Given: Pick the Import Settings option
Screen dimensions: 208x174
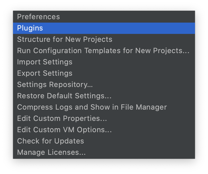Looking at the screenshot, I should 45,62.
